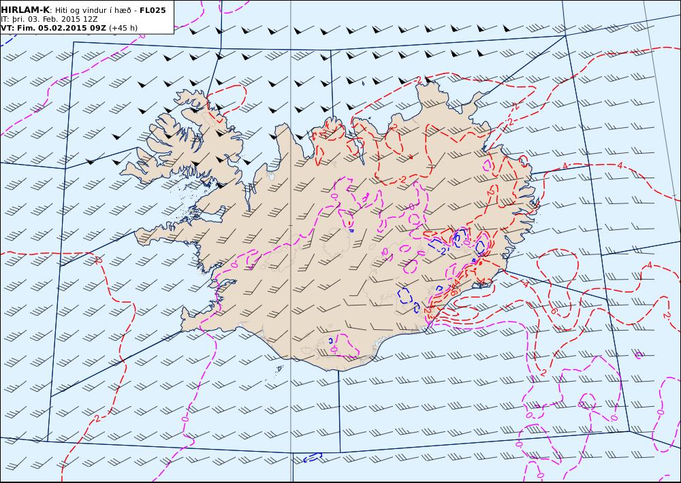The height and width of the screenshot is (483, 681).
Task: Click the FL025 flight level label
Action: point(153,10)
